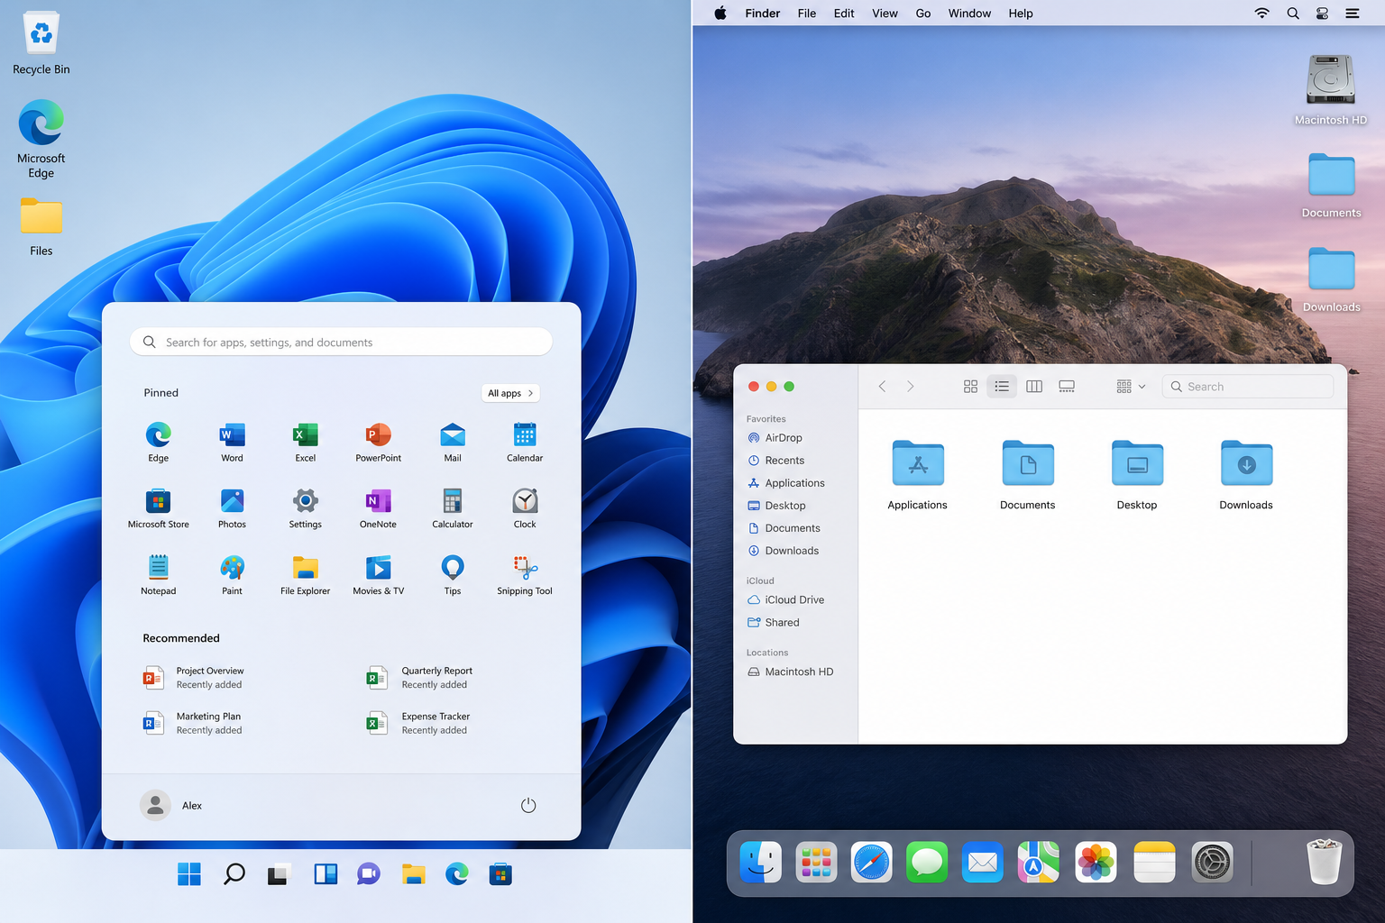Open Widgets from the taskbar
The image size is (1385, 923).
(326, 874)
